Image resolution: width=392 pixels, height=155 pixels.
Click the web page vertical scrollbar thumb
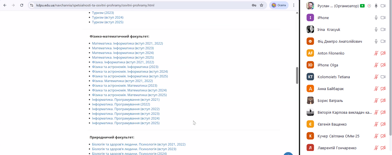(x=297, y=75)
